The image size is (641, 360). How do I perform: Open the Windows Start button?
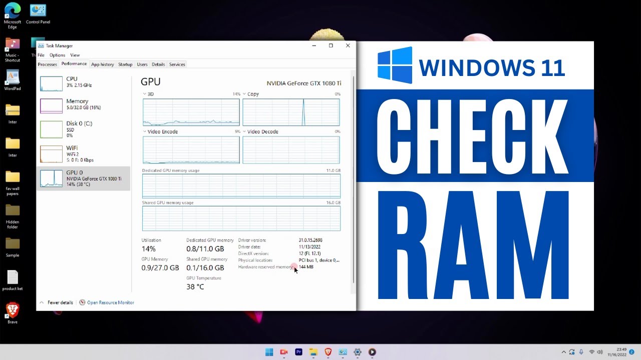[x=269, y=352]
